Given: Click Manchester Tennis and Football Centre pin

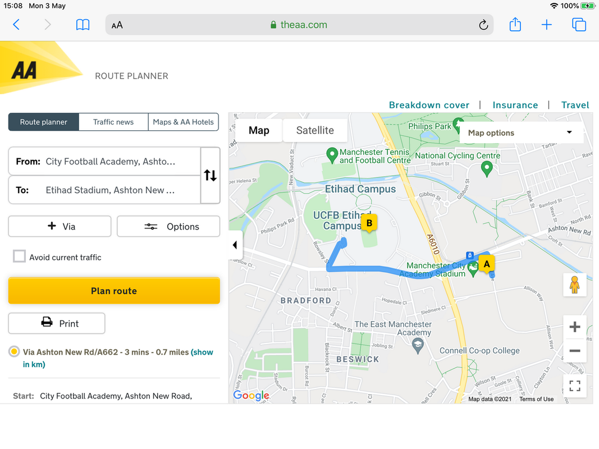Looking at the screenshot, I should (332, 155).
